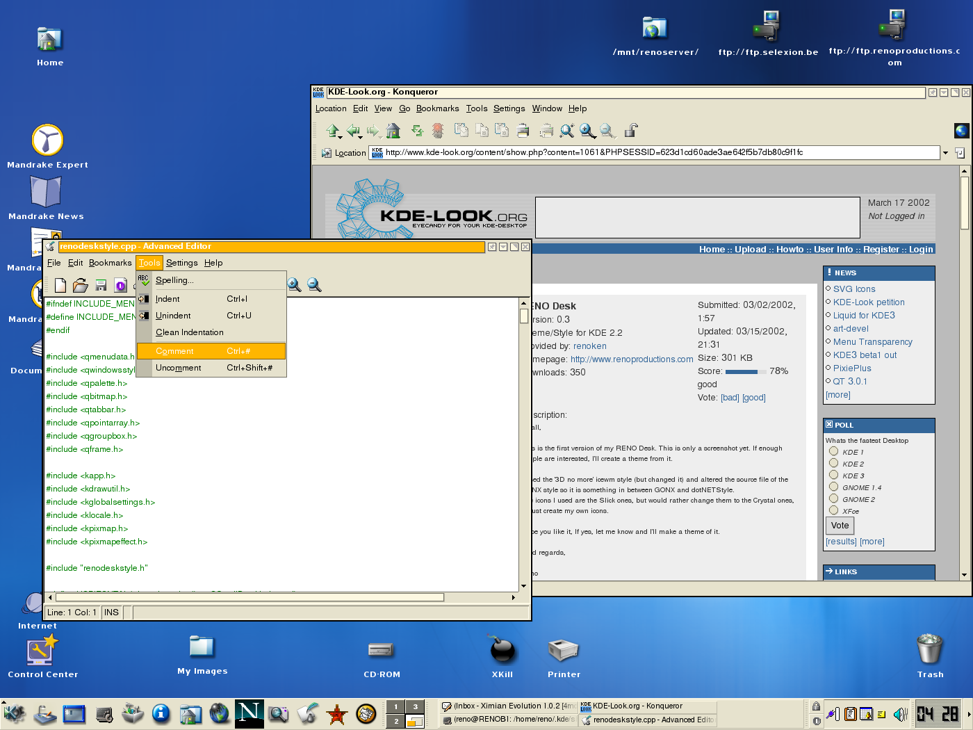Create new document in Advanced Editor toolbar

(x=60, y=285)
